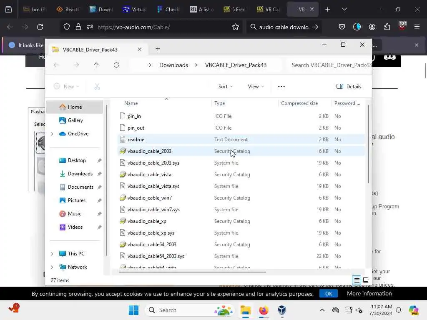Select vbaudio_cable_xp.sys file
Image resolution: width=427 pixels, height=320 pixels.
pyautogui.click(x=241, y=233)
